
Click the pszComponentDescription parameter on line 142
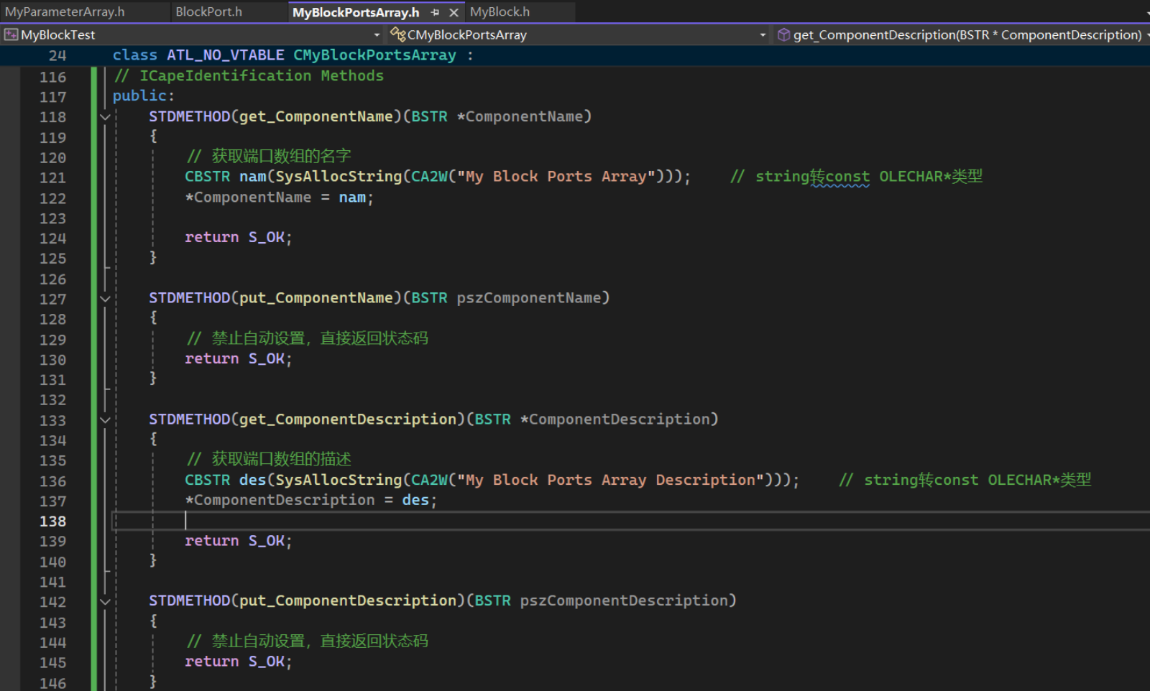624,600
